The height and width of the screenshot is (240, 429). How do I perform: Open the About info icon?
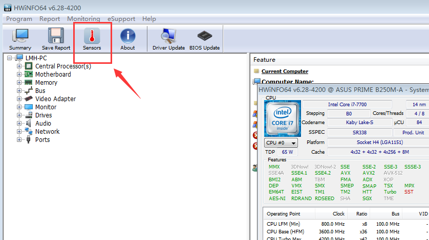point(128,36)
